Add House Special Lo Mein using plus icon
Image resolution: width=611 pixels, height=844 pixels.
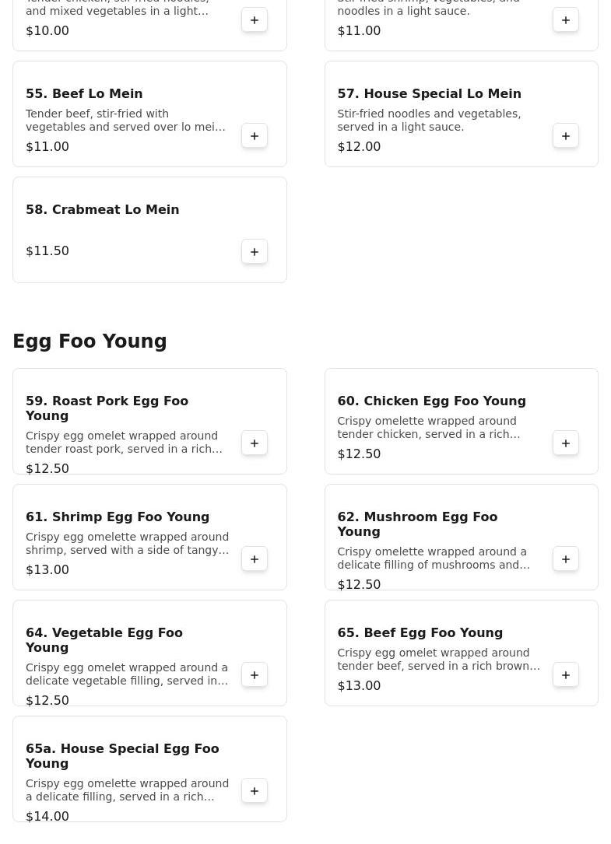566,136
